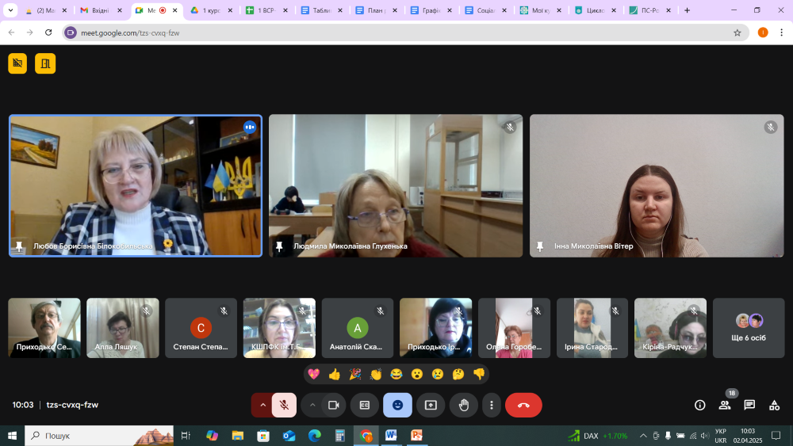Raise your hand
Viewport: 793px width, 446px height.
tap(464, 405)
